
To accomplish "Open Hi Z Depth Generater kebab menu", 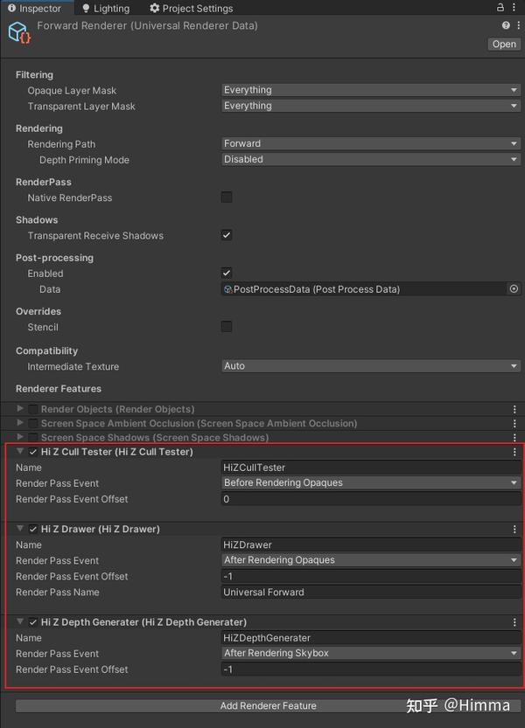I will point(514,622).
